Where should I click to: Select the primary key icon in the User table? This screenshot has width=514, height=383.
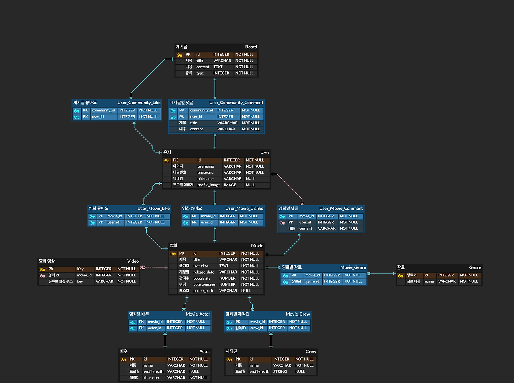coord(167,161)
